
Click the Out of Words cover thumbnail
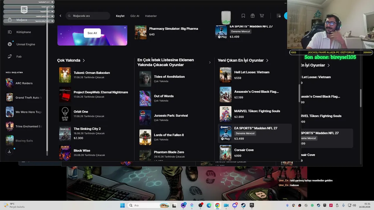coord(145,98)
